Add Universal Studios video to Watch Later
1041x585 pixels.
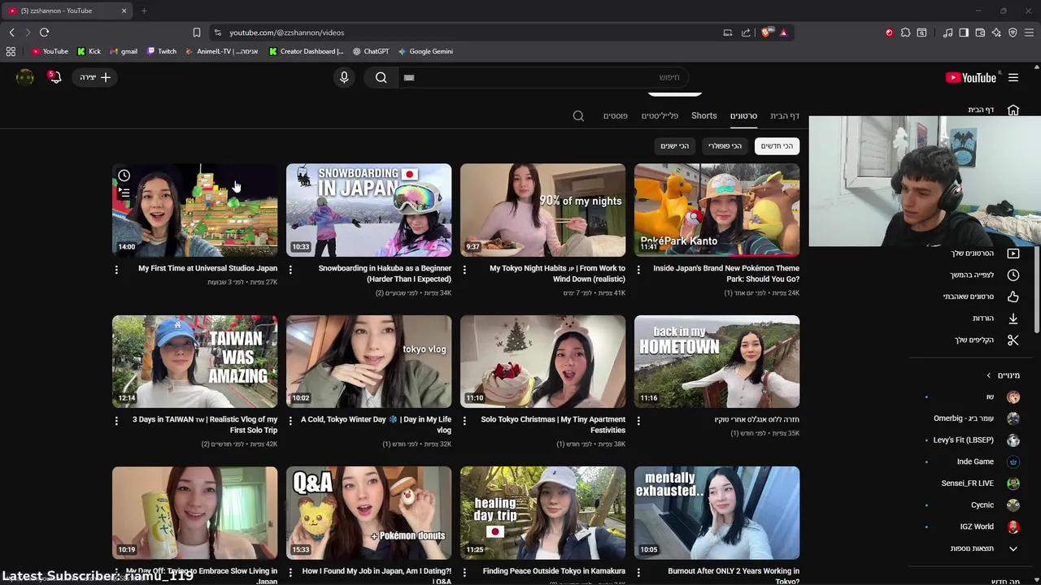(124, 175)
